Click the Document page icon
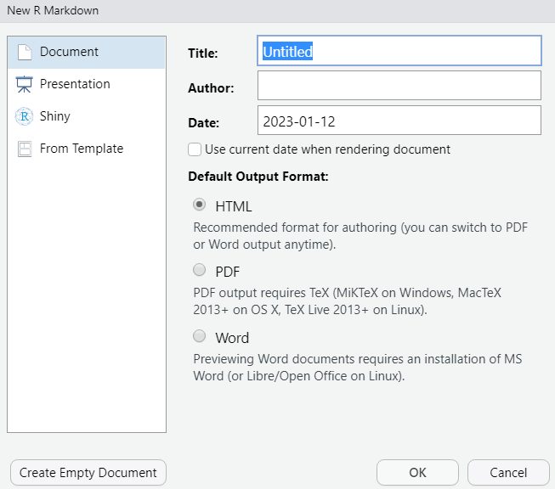This screenshot has width=555, height=489. 25,52
